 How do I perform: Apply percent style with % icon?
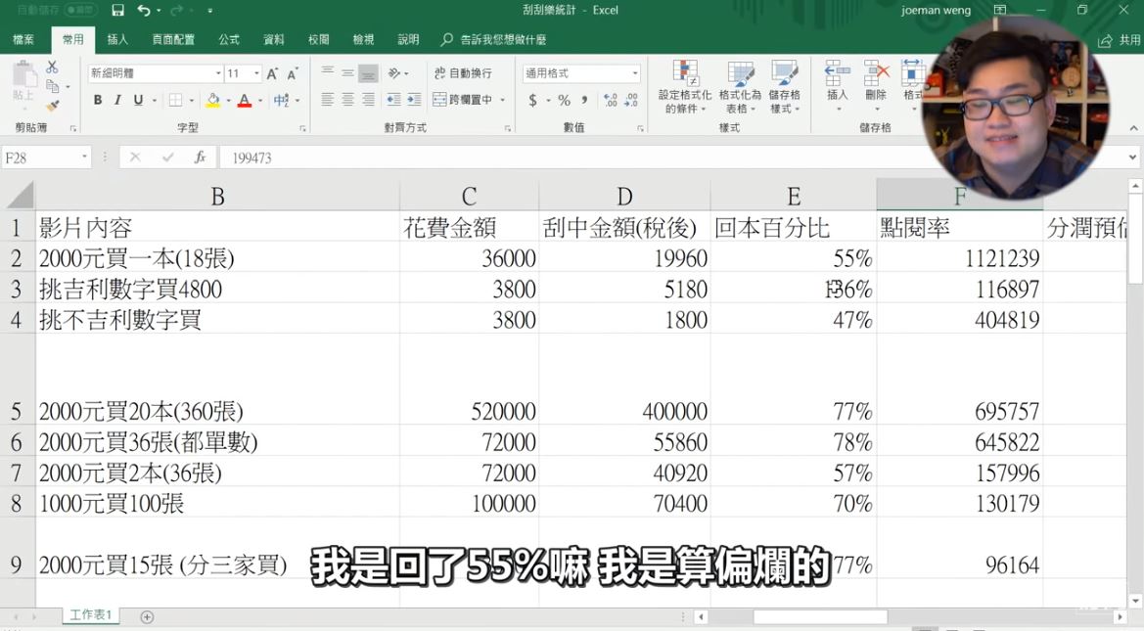(x=564, y=100)
